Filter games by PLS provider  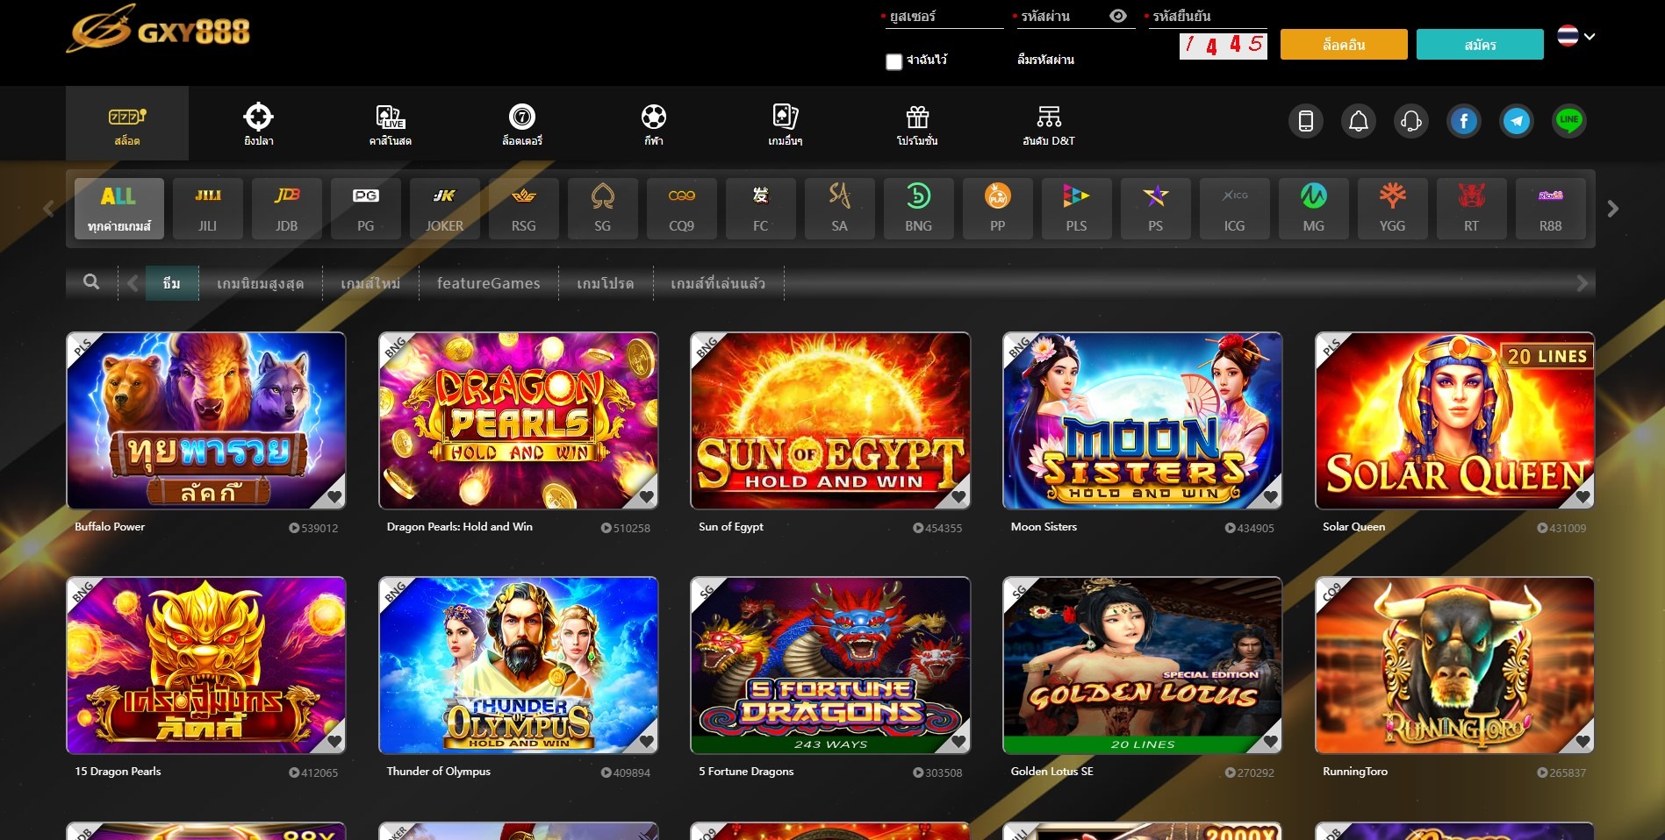pyautogui.click(x=1077, y=209)
